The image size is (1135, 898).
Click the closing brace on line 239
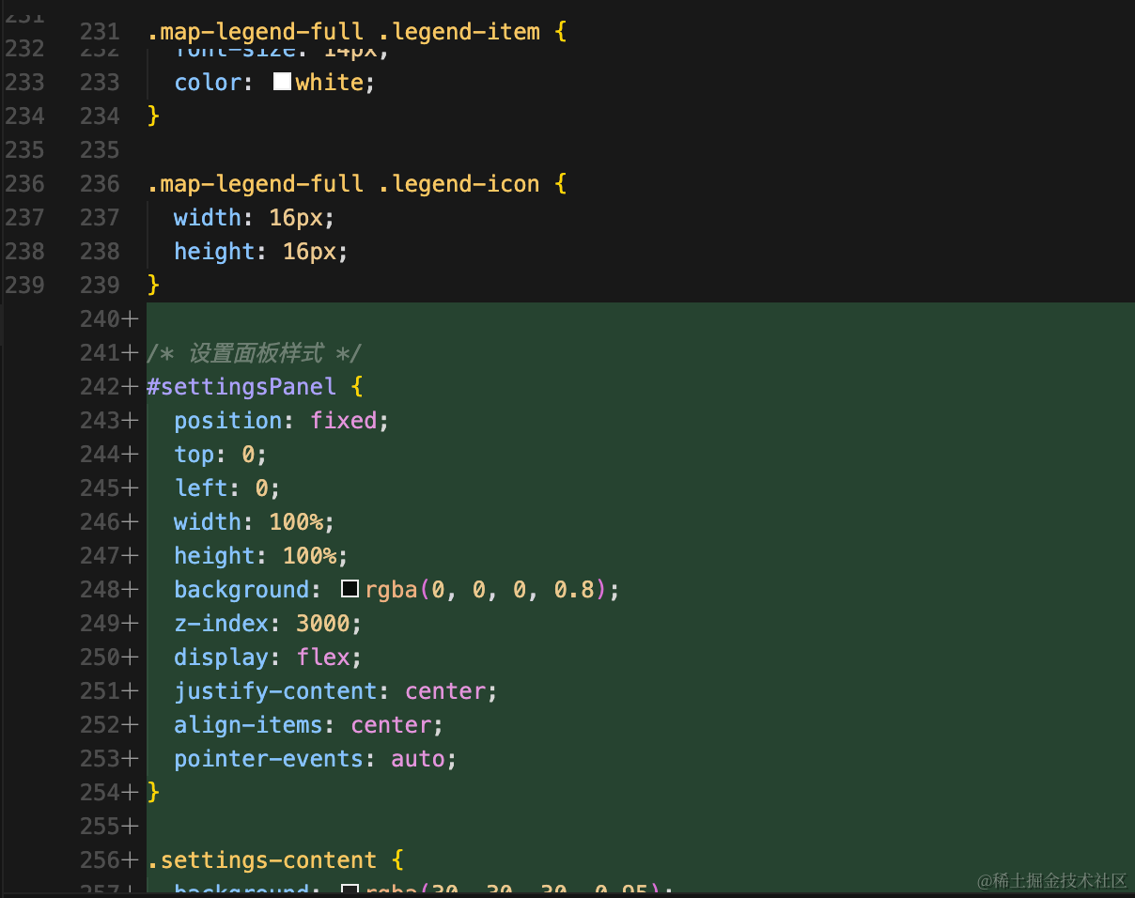point(153,285)
